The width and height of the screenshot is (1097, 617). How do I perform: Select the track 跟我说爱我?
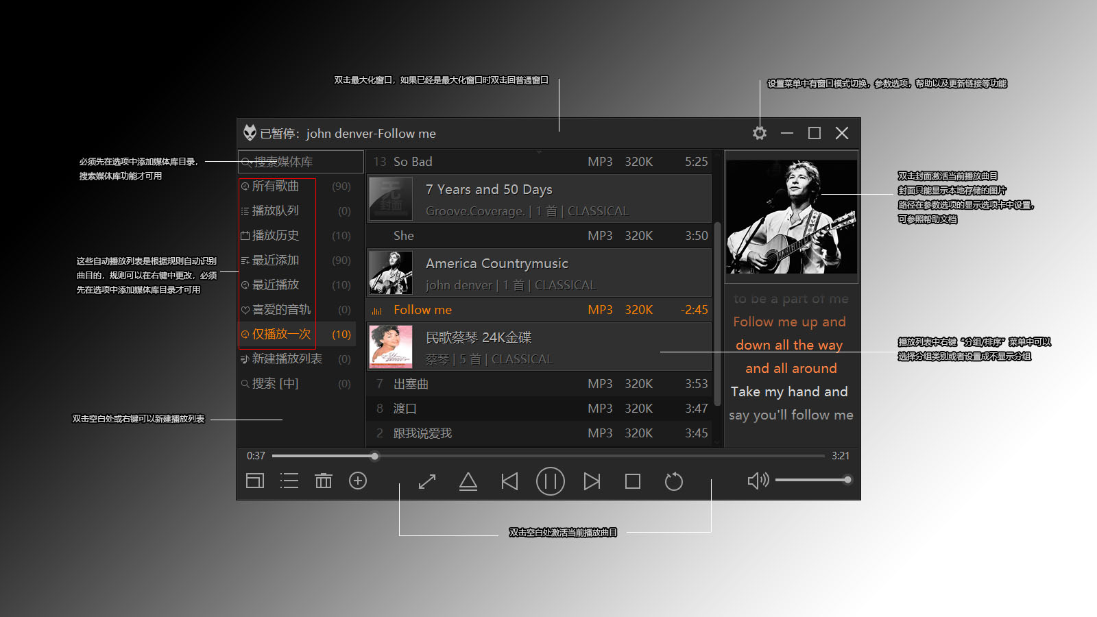540,433
